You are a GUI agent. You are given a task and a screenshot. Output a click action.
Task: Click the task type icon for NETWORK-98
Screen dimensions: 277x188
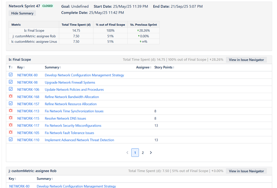pyautogui.click(x=11, y=82)
